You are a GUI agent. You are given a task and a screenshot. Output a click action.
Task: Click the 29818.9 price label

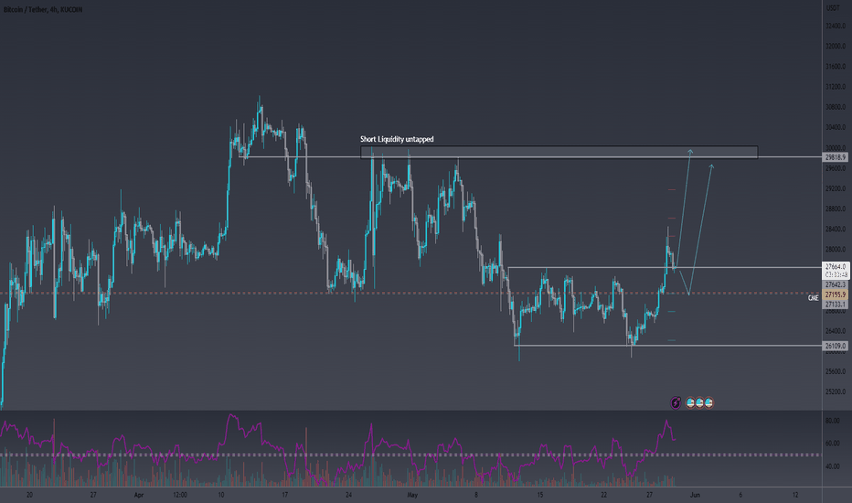tap(836, 157)
